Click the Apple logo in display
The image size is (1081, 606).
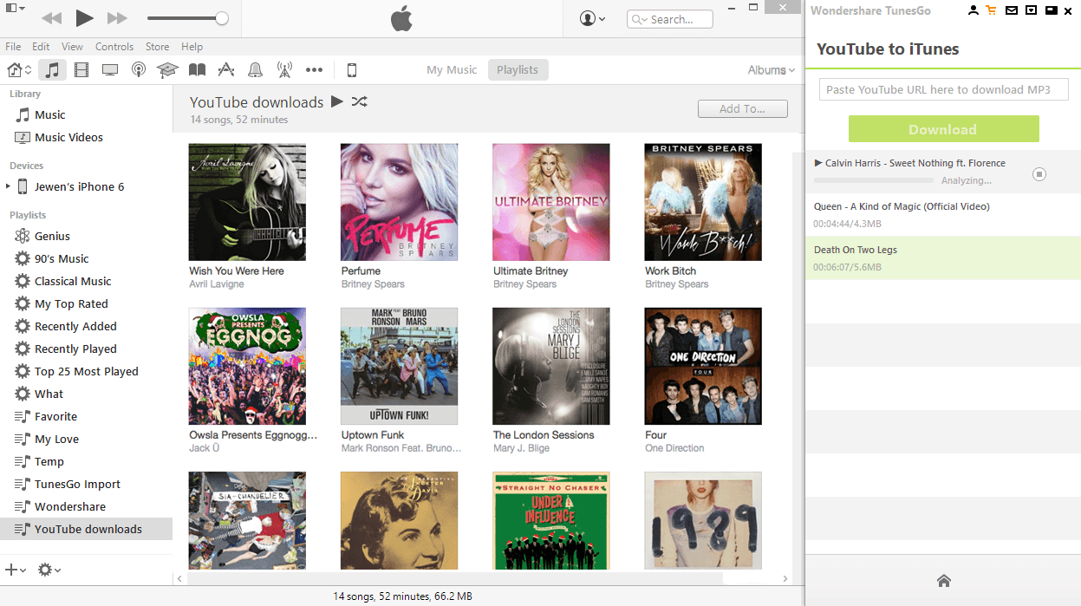[401, 18]
